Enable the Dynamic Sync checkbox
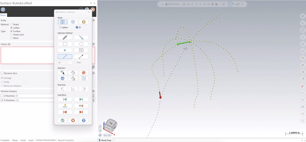Screen dimensions: 306x142 2,73
